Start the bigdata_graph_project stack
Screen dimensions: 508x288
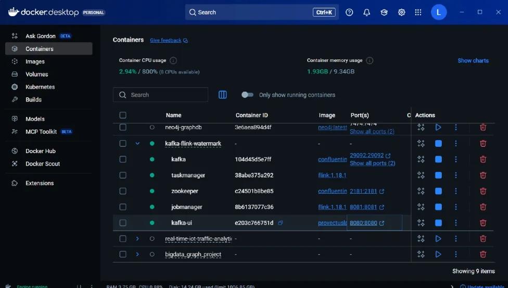[438, 254]
